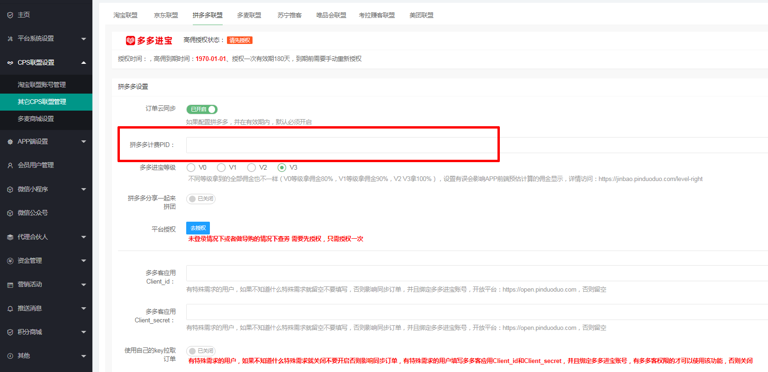
Task: Click the 主页 menu label
Action: point(24,15)
